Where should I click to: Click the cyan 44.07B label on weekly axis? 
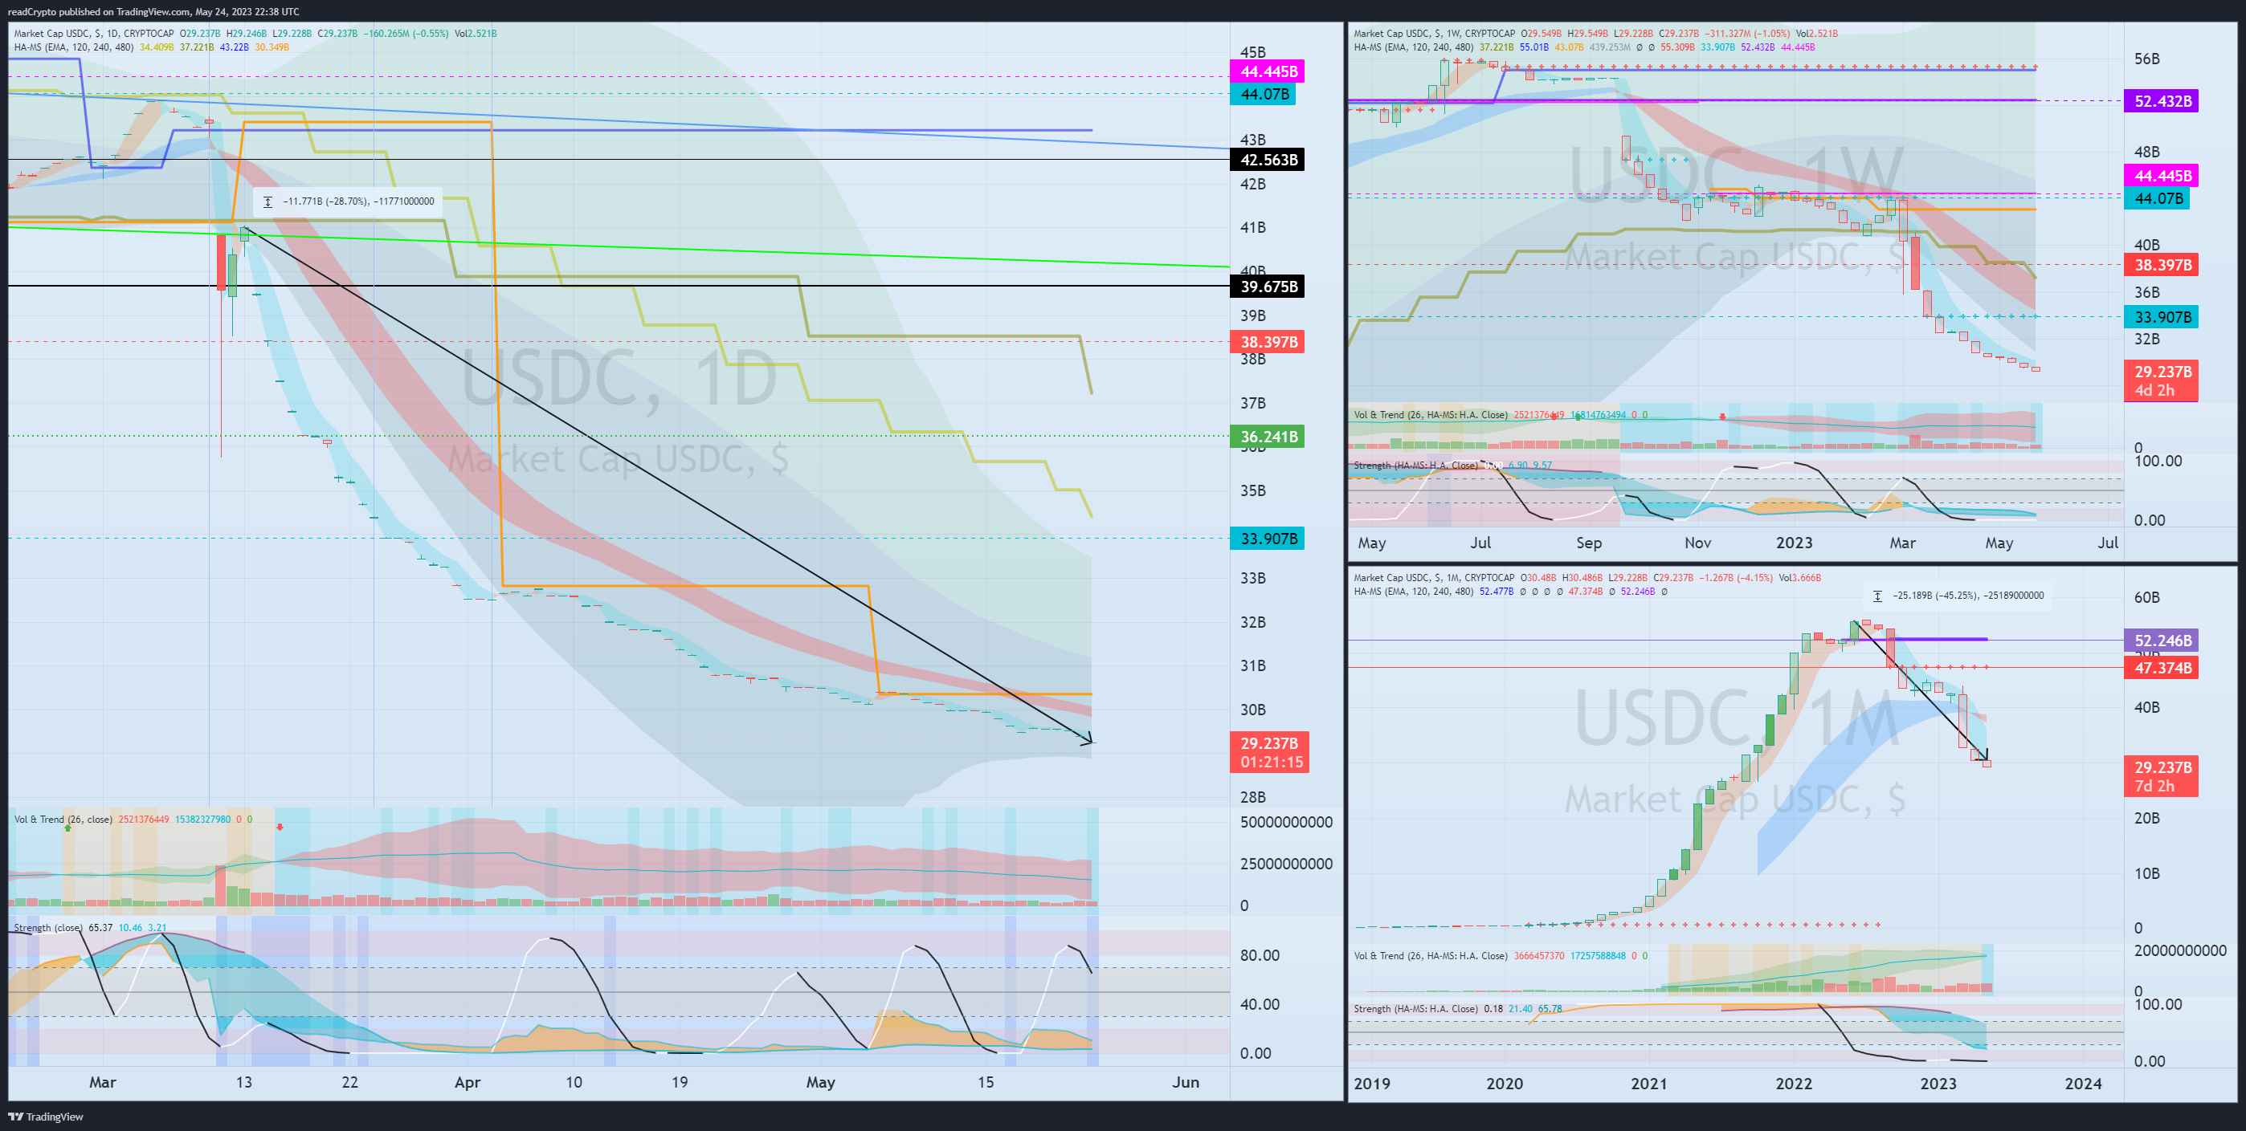2157,198
